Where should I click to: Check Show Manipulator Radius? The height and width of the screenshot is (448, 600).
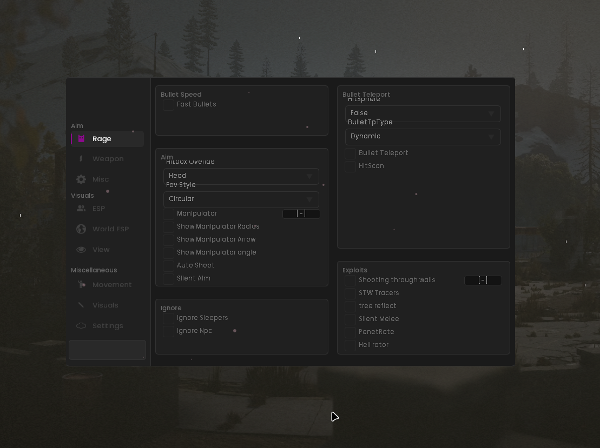(168, 227)
